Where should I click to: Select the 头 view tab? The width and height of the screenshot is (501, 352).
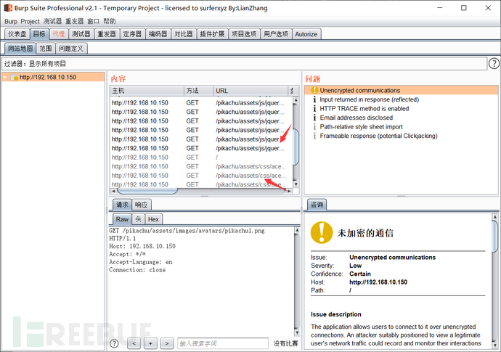[x=139, y=219]
